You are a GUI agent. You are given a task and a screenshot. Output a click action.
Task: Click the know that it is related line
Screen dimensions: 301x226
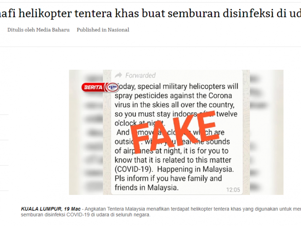pyautogui.click(x=173, y=160)
